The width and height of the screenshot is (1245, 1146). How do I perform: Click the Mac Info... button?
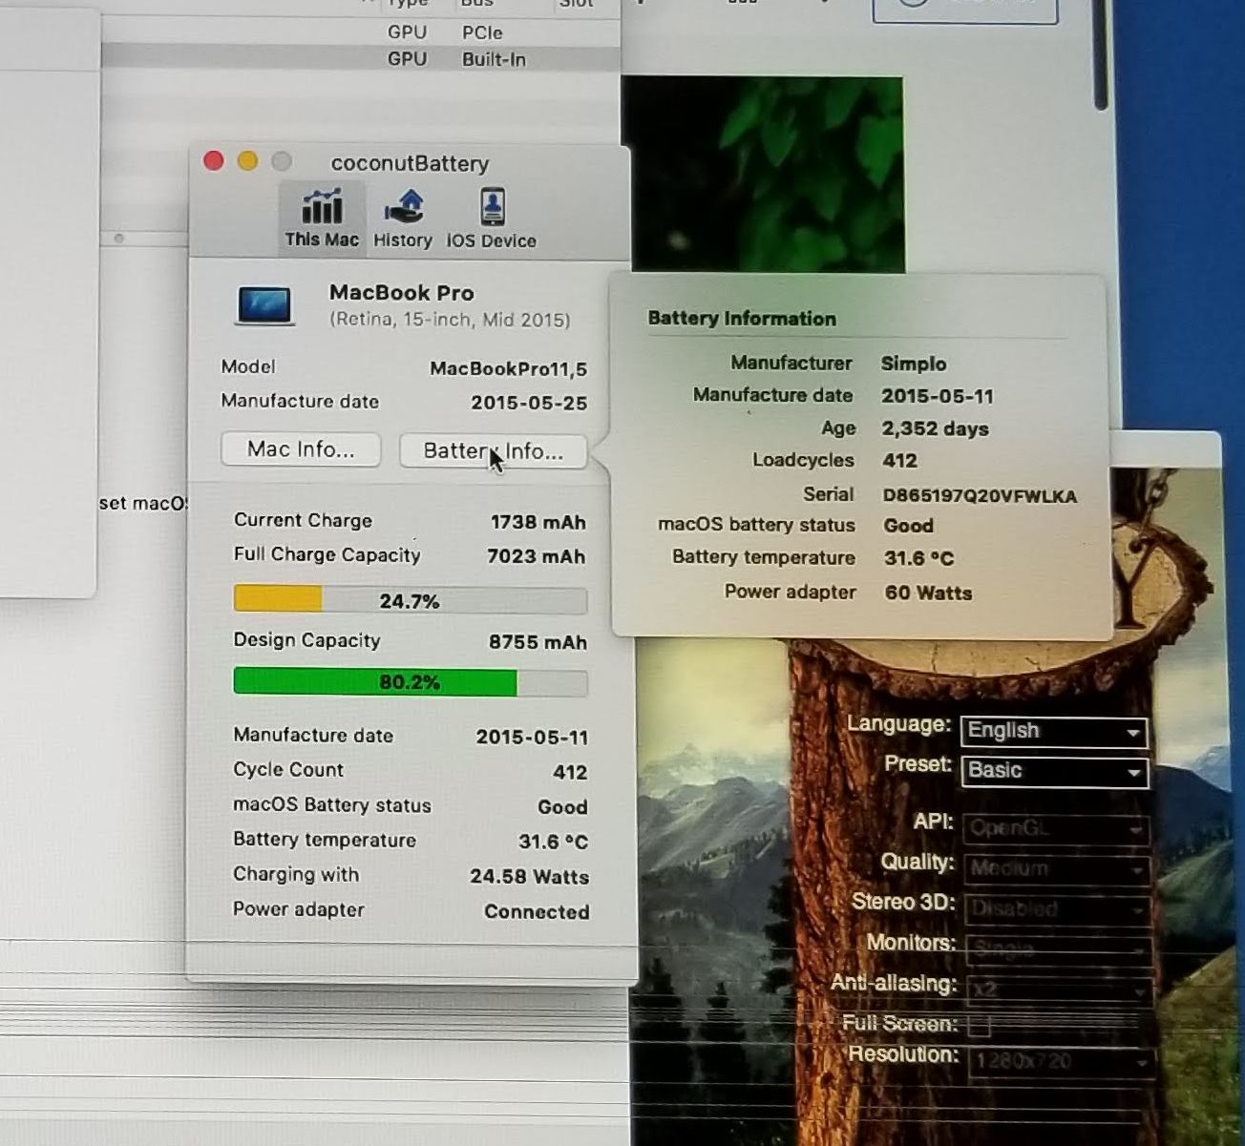[x=301, y=449]
